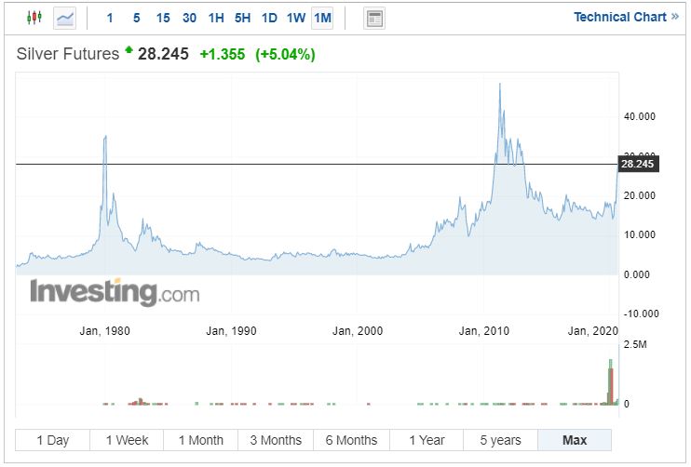This screenshot has width=691, height=467.
Task: Select the Max range button
Action: [x=575, y=440]
